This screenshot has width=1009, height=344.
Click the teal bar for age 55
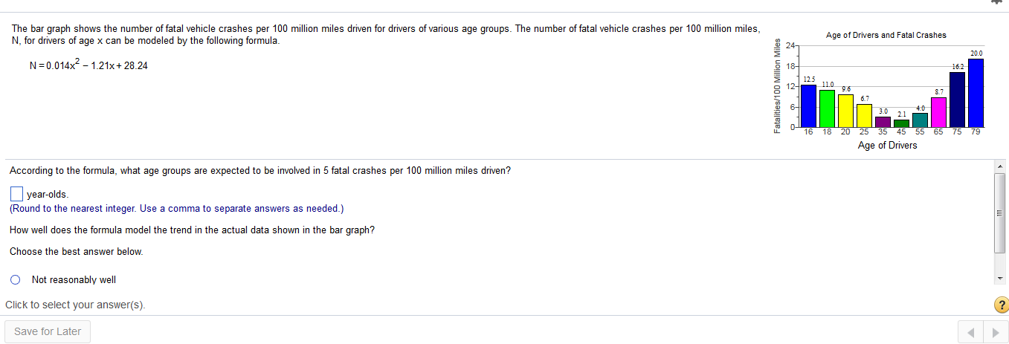point(920,120)
